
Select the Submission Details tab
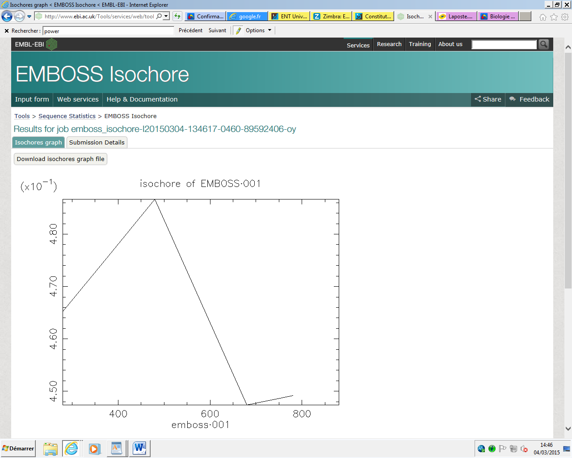pyautogui.click(x=97, y=142)
